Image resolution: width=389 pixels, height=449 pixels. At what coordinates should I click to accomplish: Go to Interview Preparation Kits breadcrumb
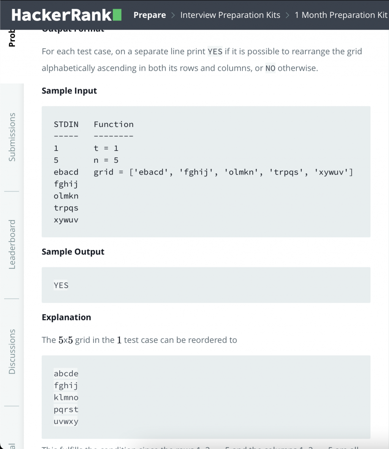230,15
